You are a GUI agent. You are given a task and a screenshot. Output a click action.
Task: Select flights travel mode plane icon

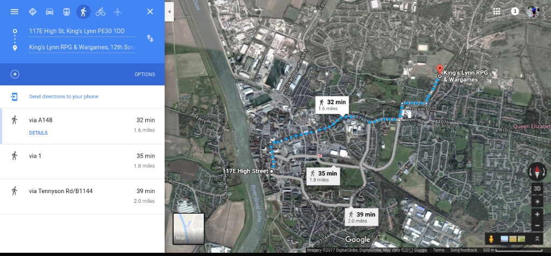pyautogui.click(x=118, y=12)
